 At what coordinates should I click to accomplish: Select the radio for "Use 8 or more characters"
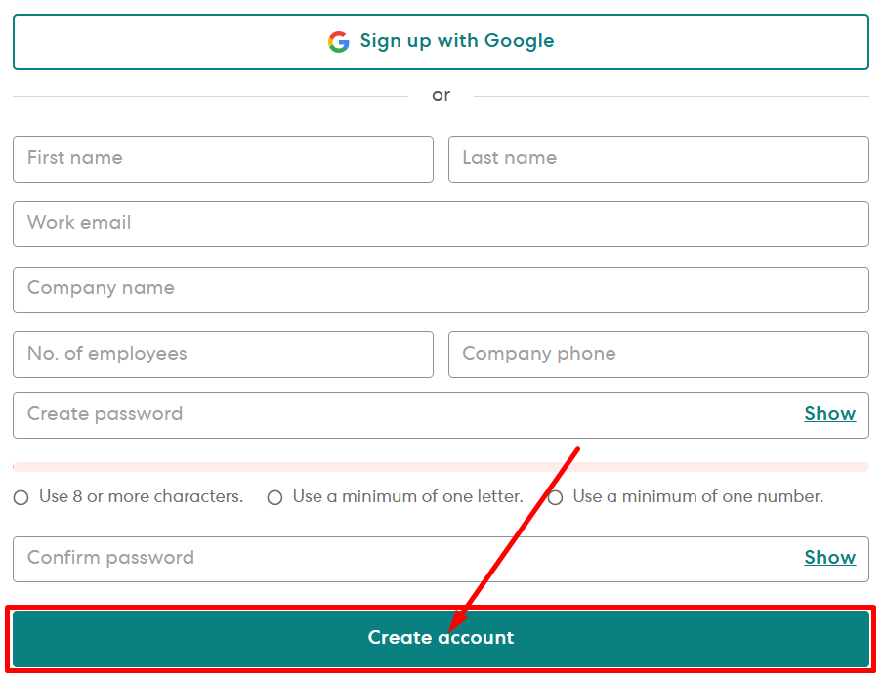21,497
